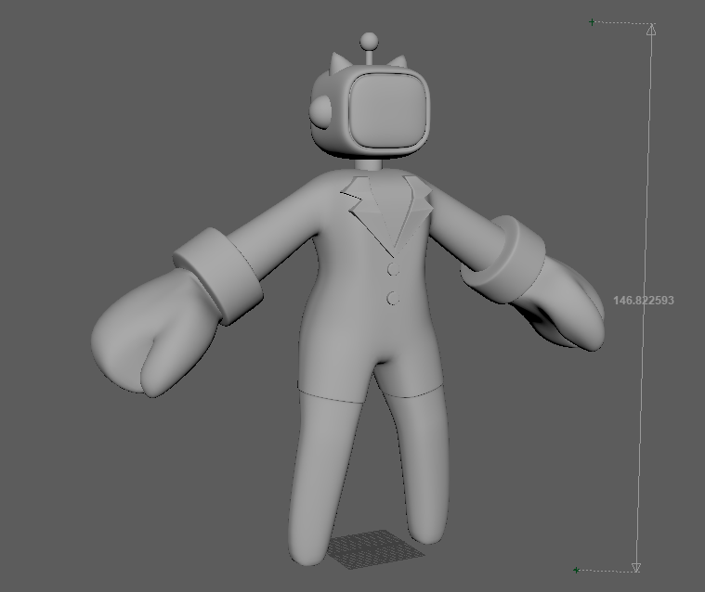Select the round knob on the head's side
The image size is (705, 592).
(321, 112)
